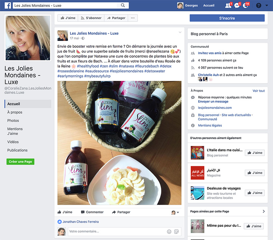Click the blue S'inscrire button
Screen dimensions: 273x240
227,18
